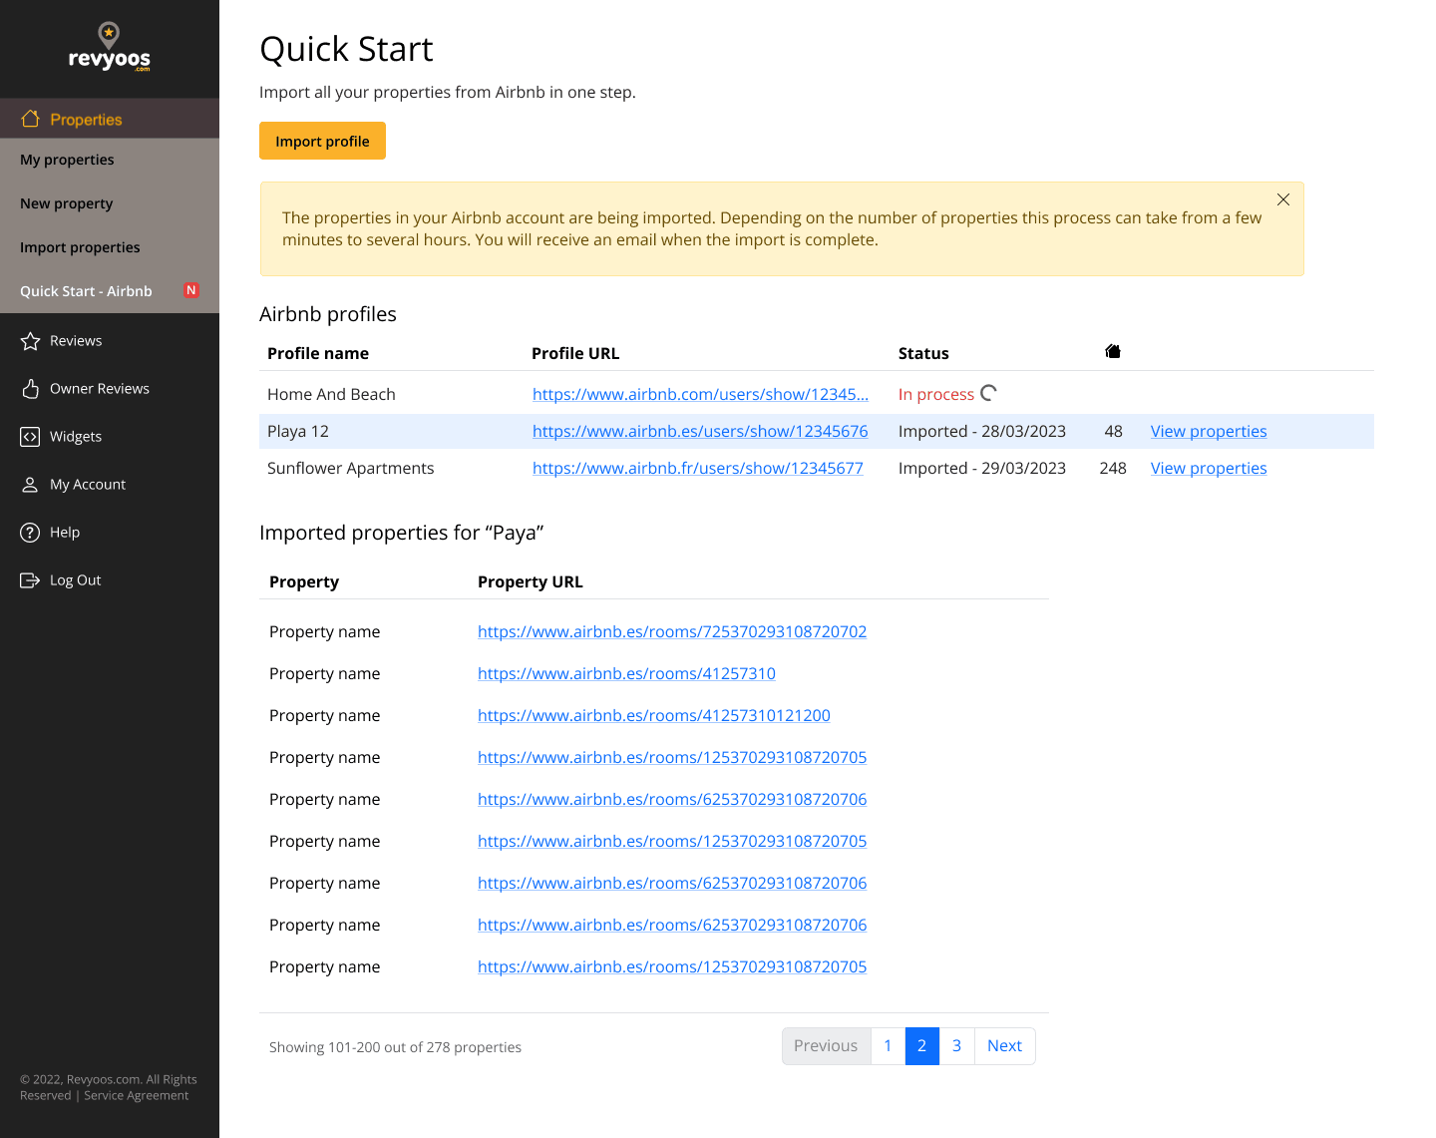Click Showing 101-200 out of 278 text
This screenshot has height=1138, width=1436.
395,1047
